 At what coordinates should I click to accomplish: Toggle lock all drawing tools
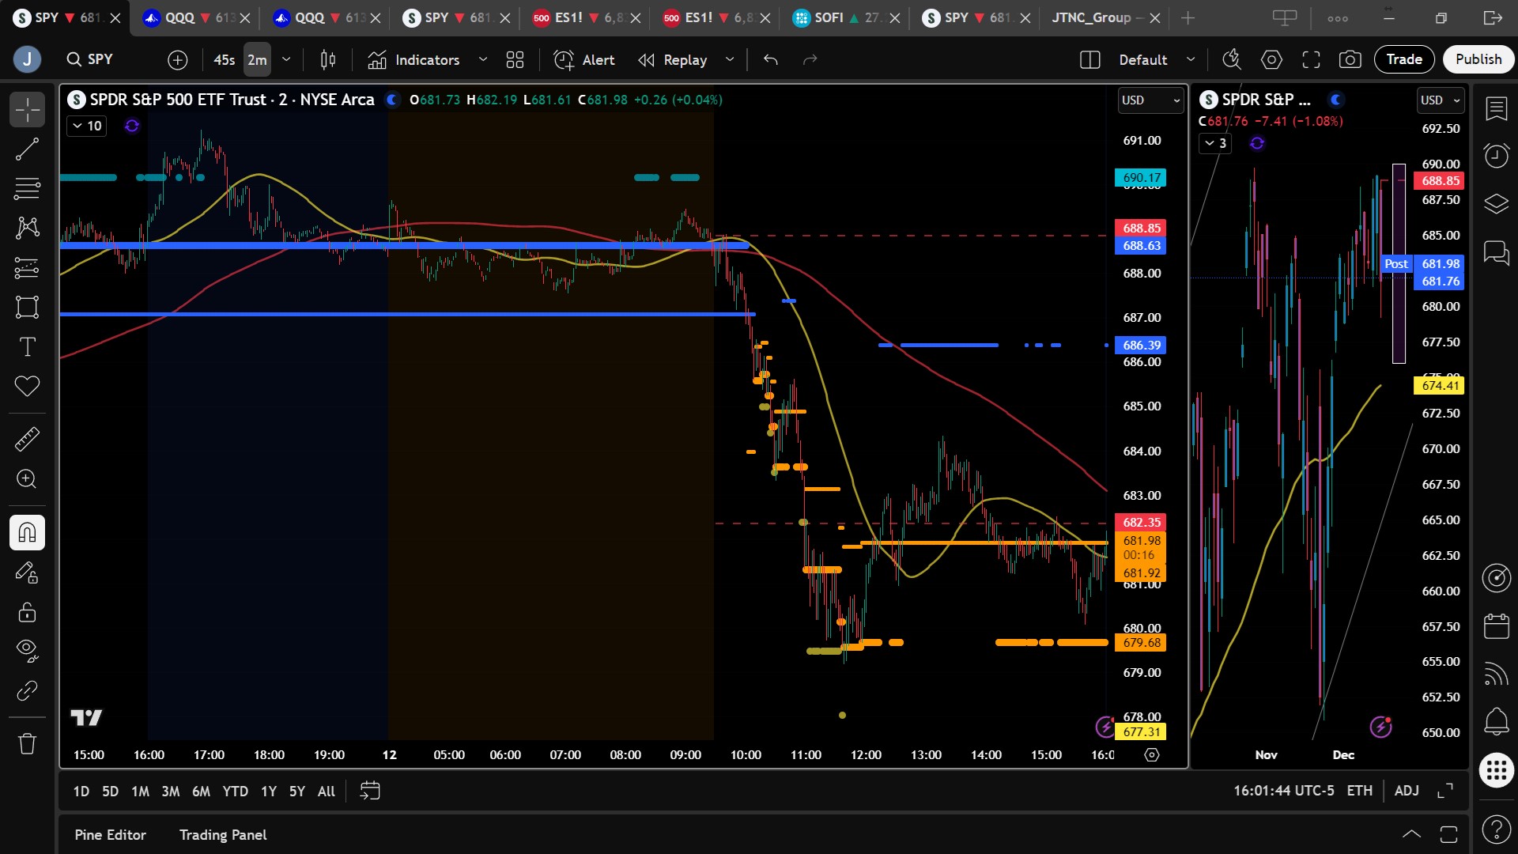click(27, 612)
